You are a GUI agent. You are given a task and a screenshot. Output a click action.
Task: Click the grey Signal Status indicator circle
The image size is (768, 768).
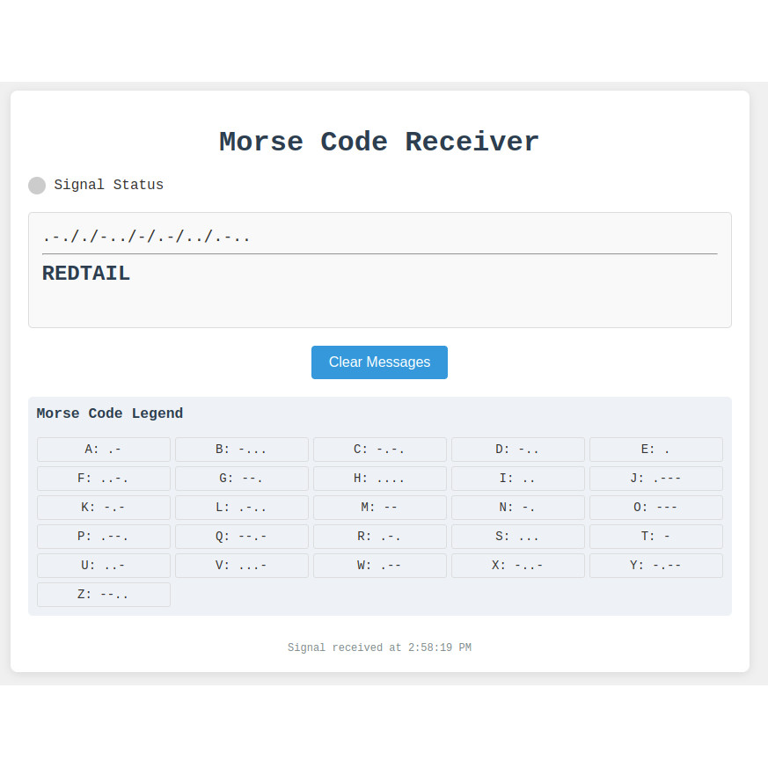coord(37,185)
